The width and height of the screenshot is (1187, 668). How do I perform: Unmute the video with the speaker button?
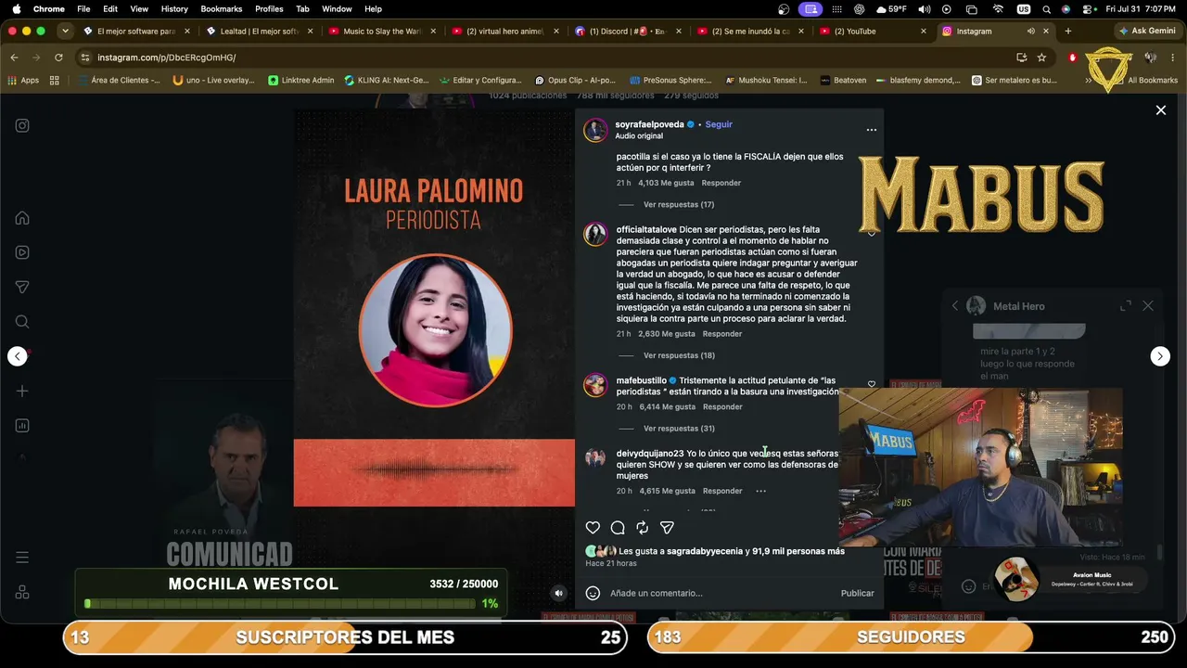coord(558,593)
